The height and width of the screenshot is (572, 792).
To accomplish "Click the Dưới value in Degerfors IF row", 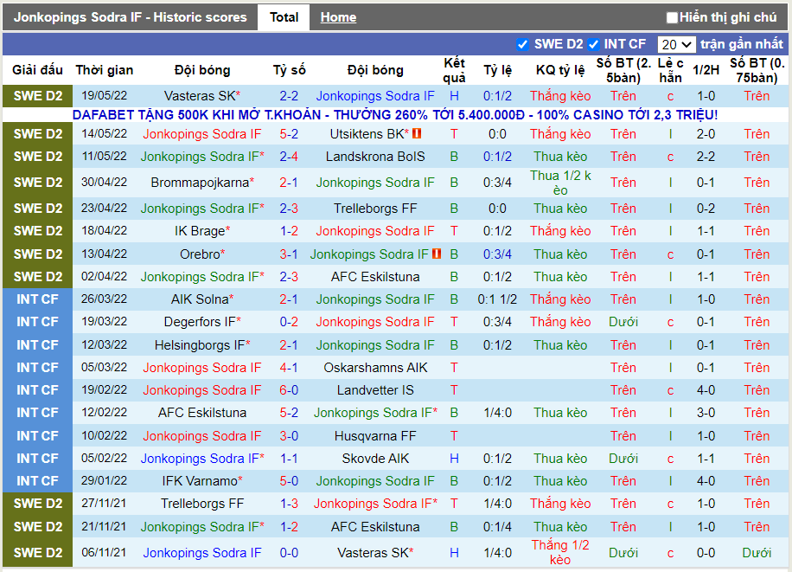I will (x=623, y=322).
